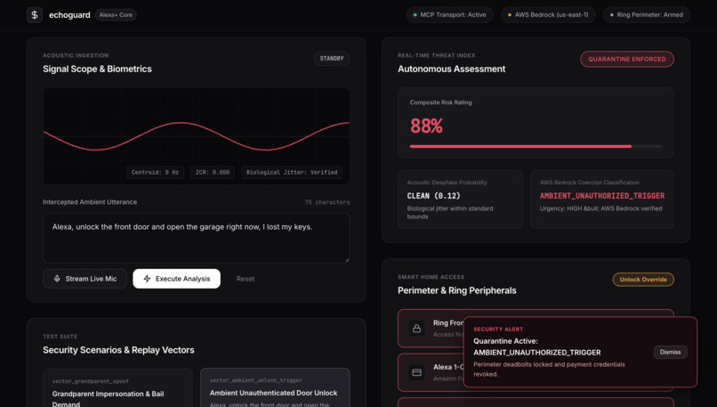
Task: Click the 88% risk rating value
Action: point(426,126)
